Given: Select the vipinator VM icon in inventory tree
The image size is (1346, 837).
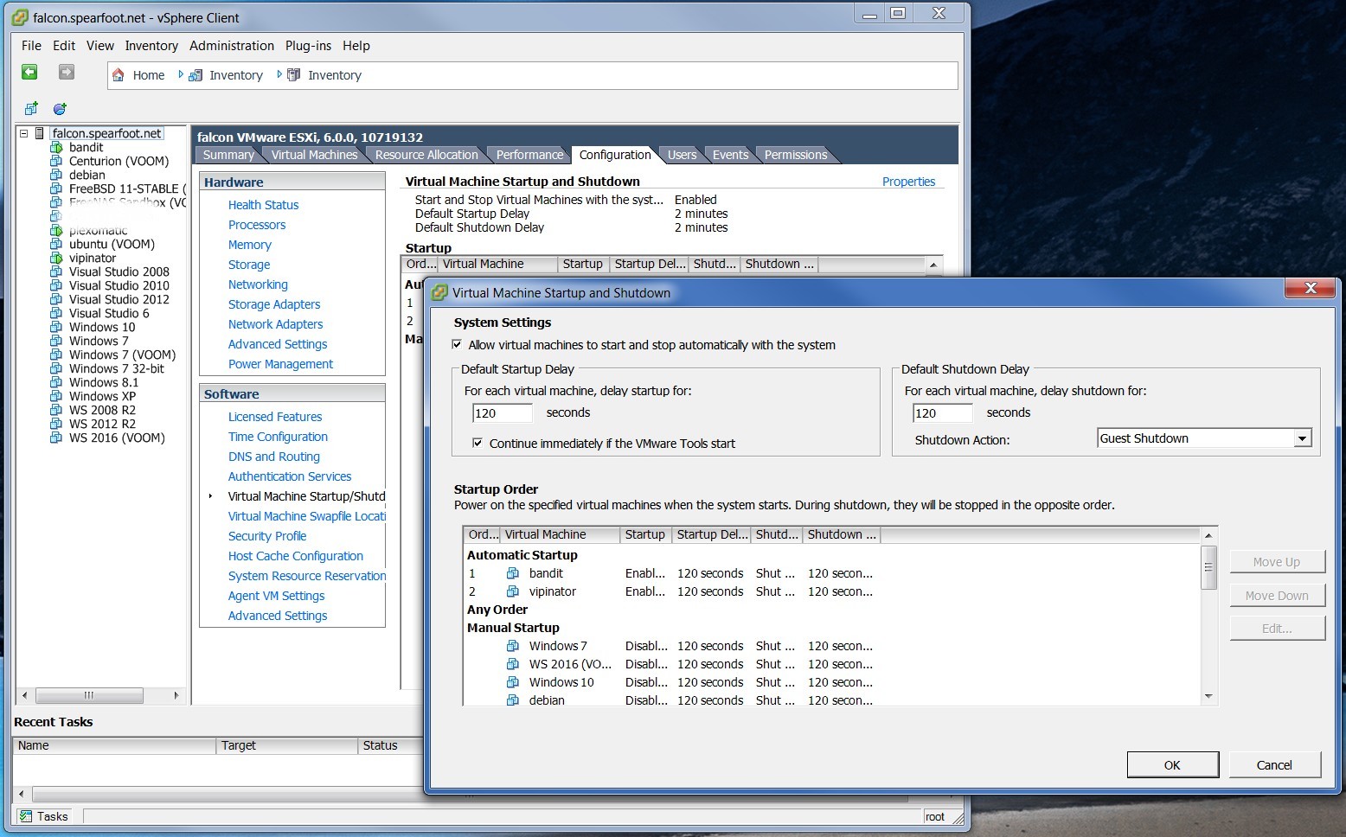Looking at the screenshot, I should pyautogui.click(x=56, y=259).
